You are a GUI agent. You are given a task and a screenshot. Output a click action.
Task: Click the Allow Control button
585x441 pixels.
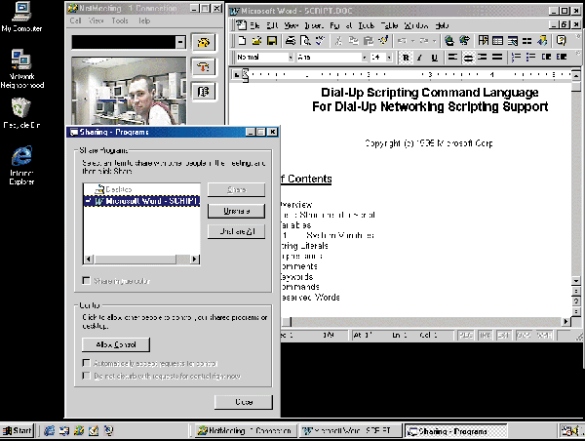(116, 344)
